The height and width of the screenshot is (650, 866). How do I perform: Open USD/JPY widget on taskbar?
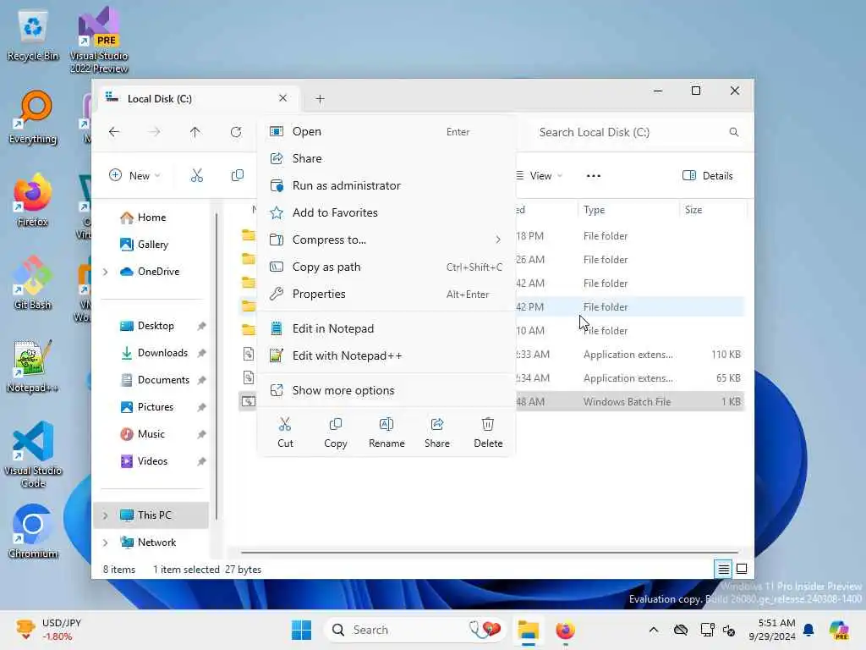(48, 630)
